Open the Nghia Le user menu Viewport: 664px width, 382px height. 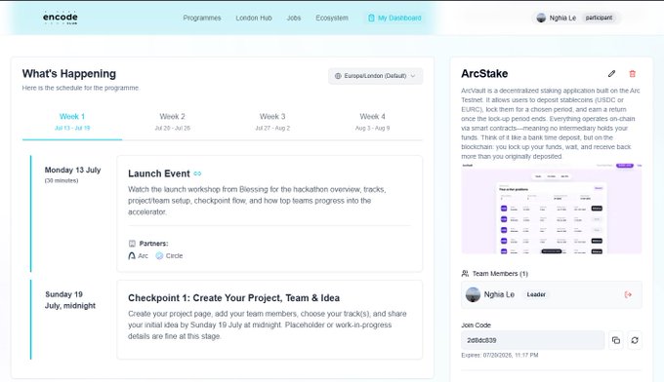(x=576, y=18)
